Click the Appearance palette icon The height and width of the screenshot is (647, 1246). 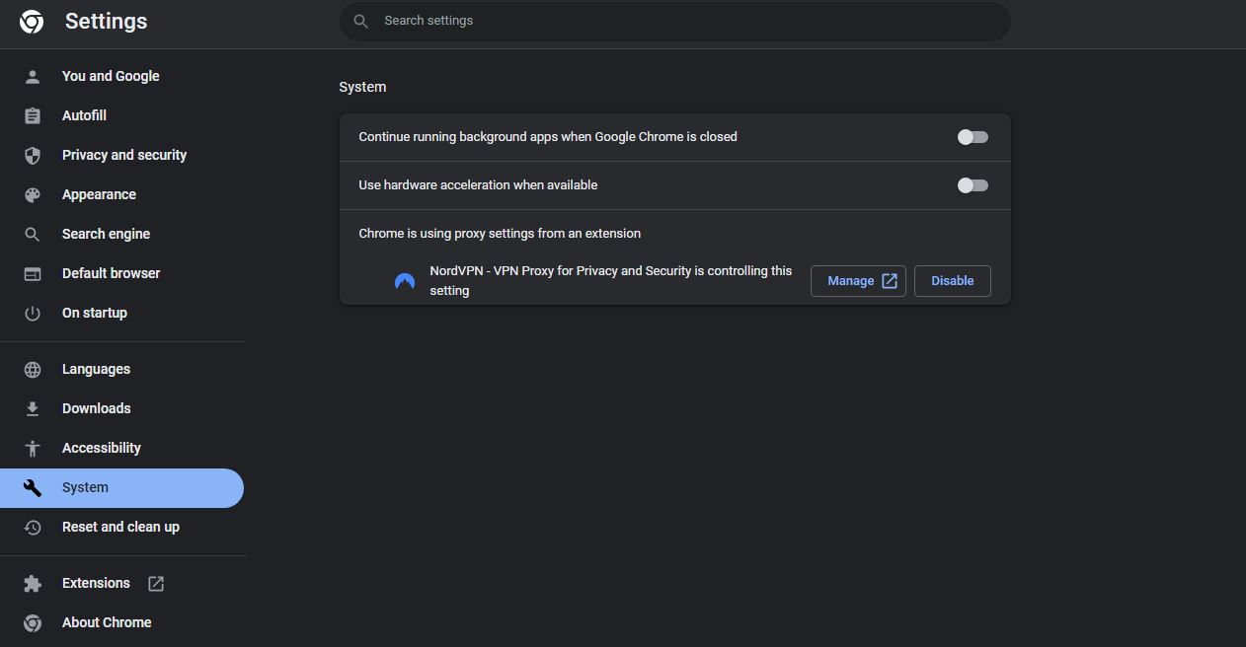click(33, 194)
